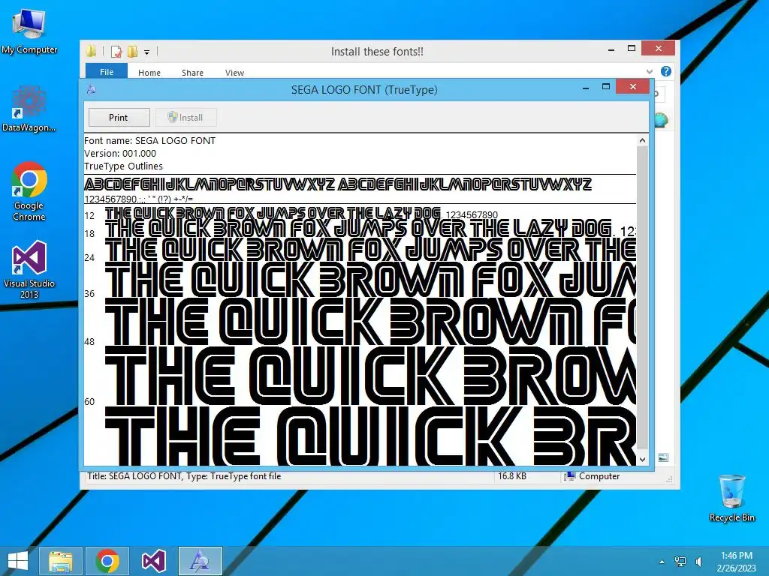This screenshot has height=576, width=769.
Task: Open the font viewer window system icon
Action: (91, 90)
